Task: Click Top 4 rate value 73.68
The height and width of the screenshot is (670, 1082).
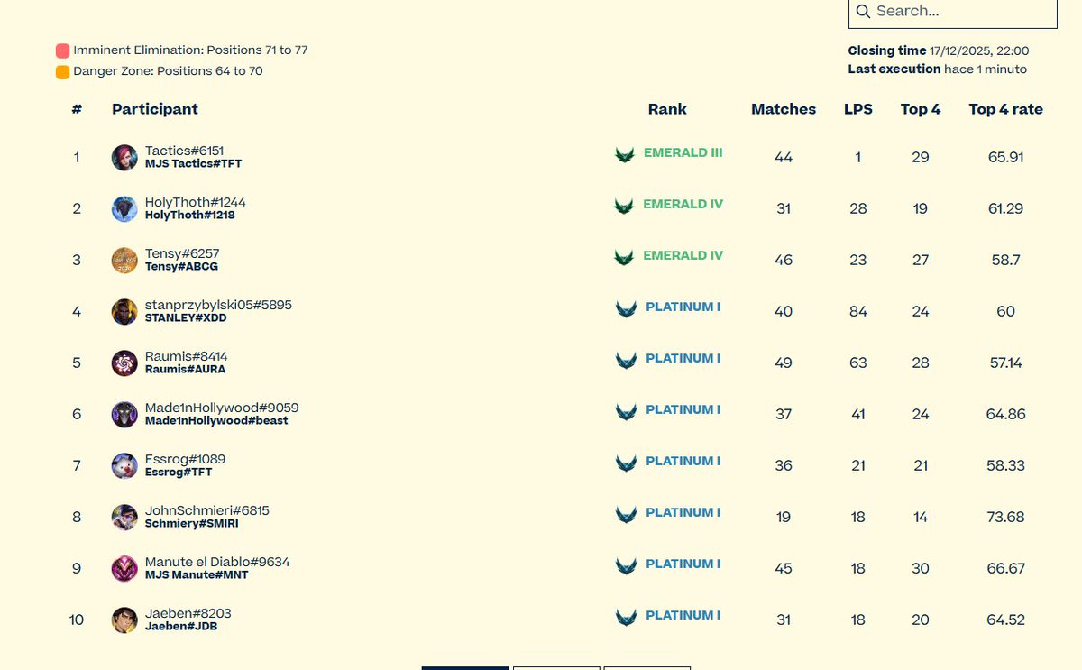Action: (x=1006, y=517)
